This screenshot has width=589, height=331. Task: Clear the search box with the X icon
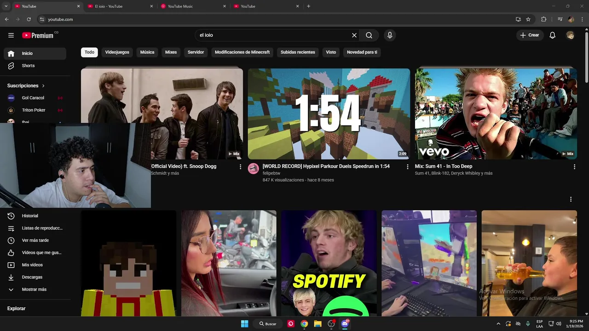click(354, 35)
